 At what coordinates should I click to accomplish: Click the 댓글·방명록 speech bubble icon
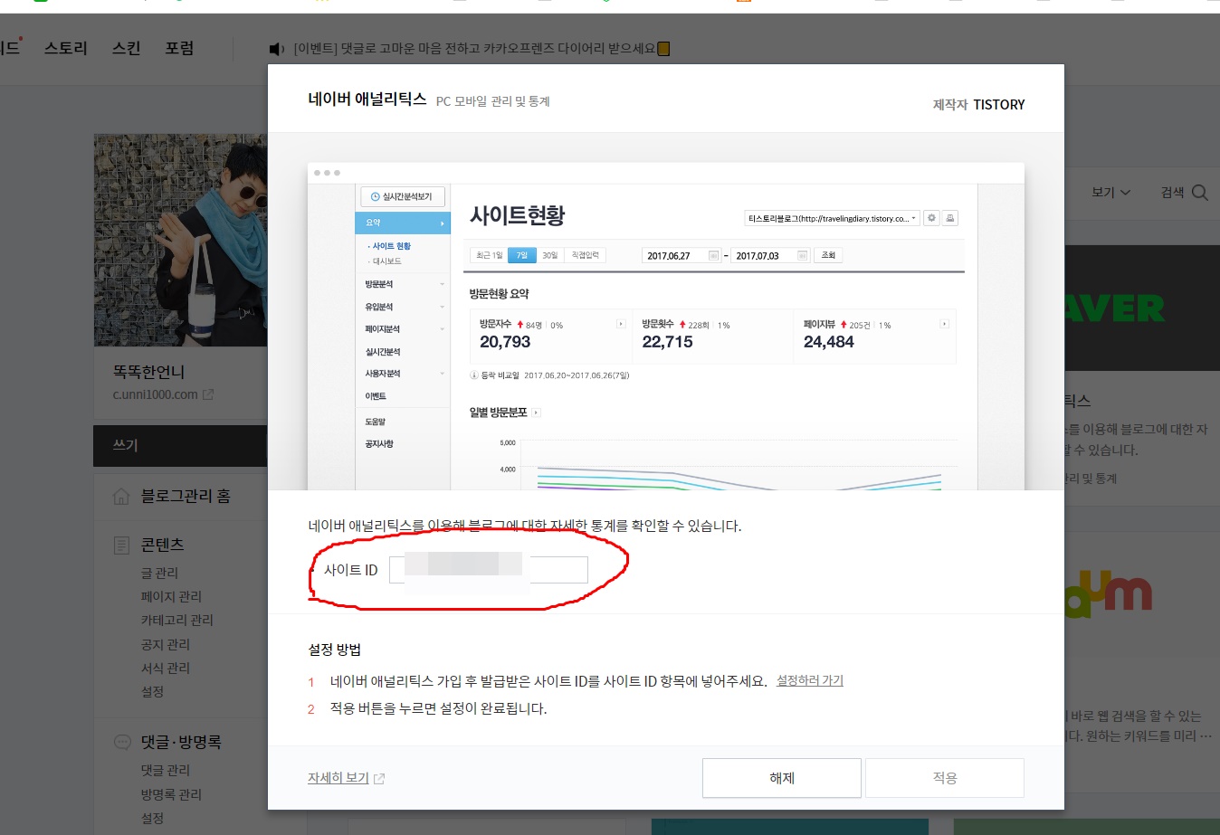[122, 742]
